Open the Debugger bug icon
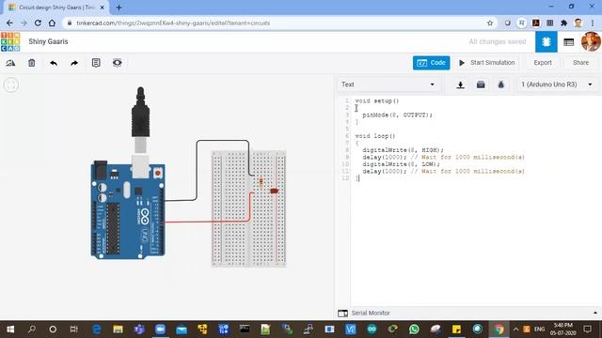Viewport: 602px width, 338px height. [500, 84]
